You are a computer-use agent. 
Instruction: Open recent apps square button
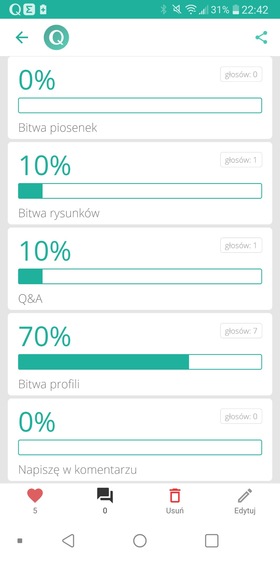(212, 541)
